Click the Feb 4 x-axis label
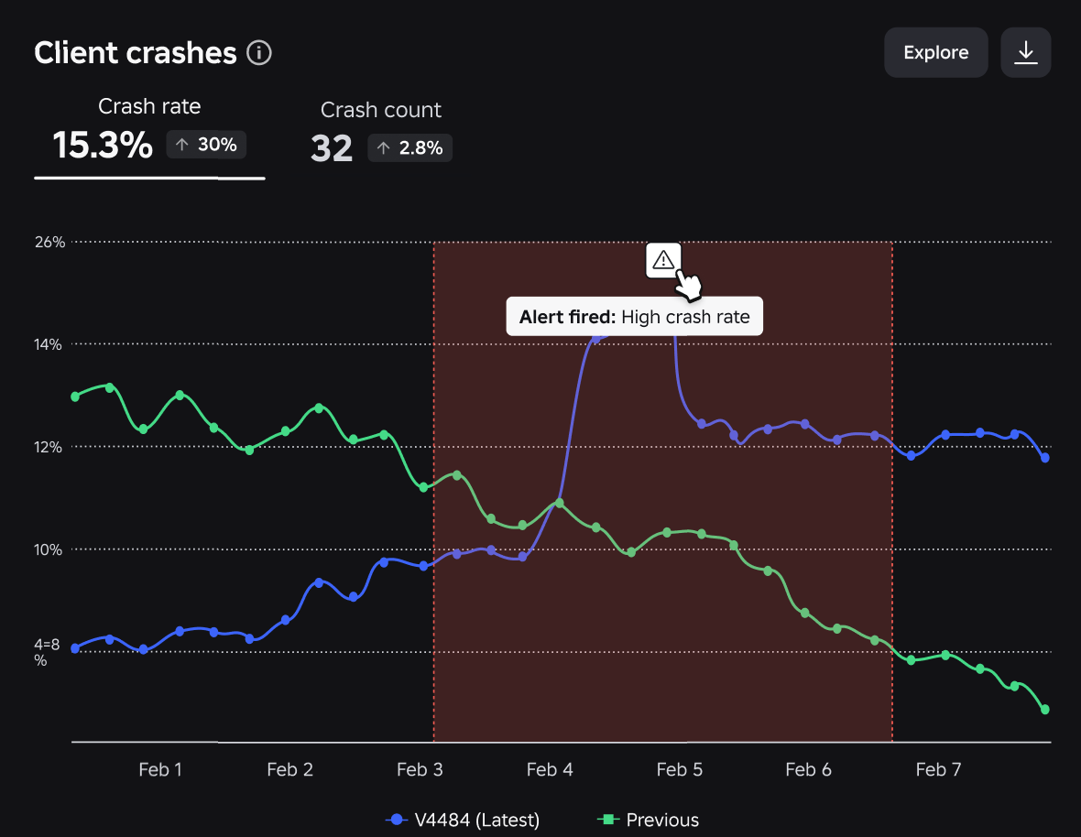The image size is (1081, 837). point(550,769)
